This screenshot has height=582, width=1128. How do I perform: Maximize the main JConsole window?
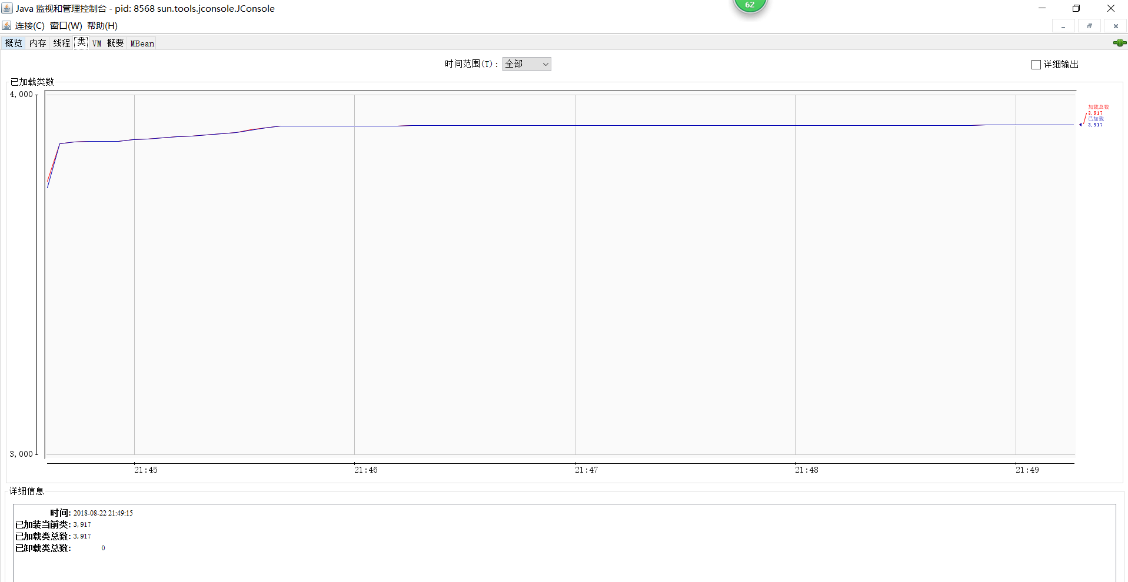(1076, 8)
